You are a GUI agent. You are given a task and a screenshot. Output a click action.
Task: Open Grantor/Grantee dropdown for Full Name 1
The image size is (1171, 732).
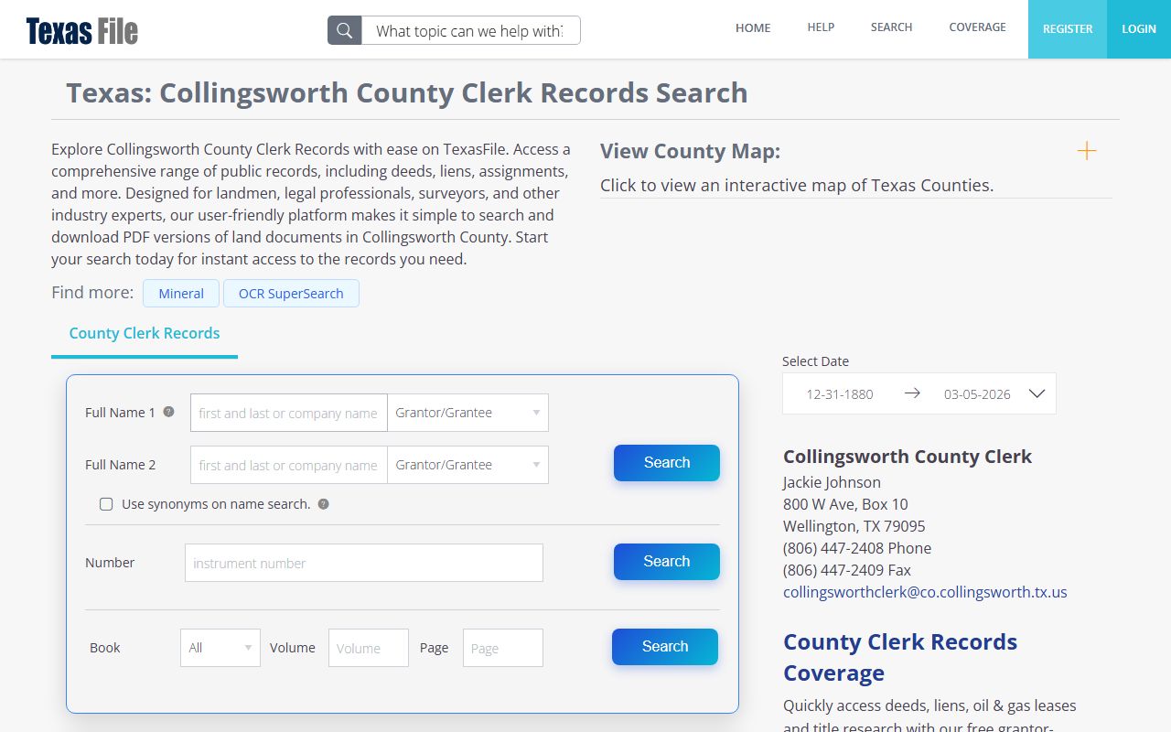(x=467, y=413)
